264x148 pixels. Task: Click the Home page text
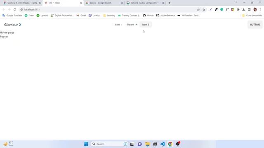[x=7, y=32]
